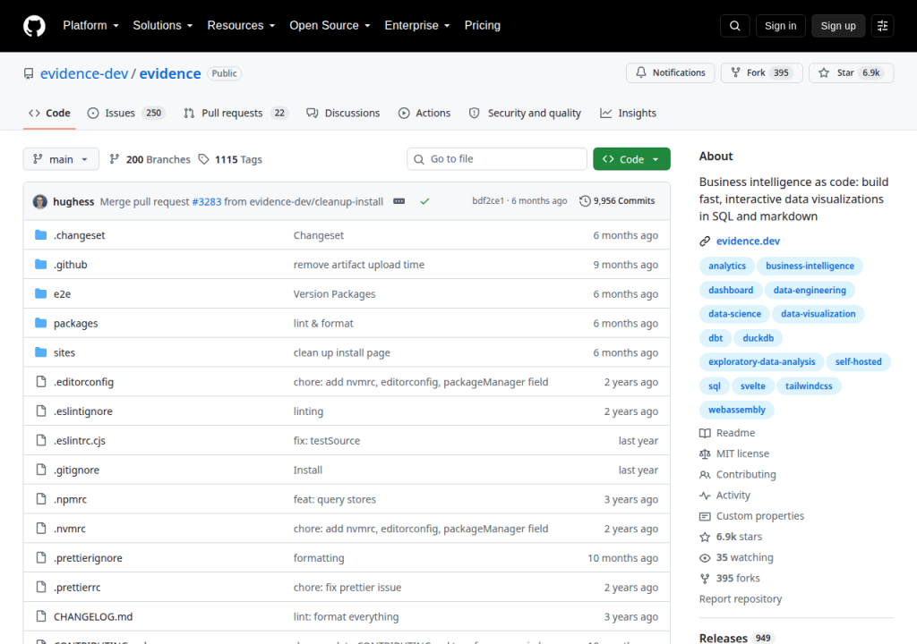
Task: Click the .changeset folder icon
Action: pos(40,235)
